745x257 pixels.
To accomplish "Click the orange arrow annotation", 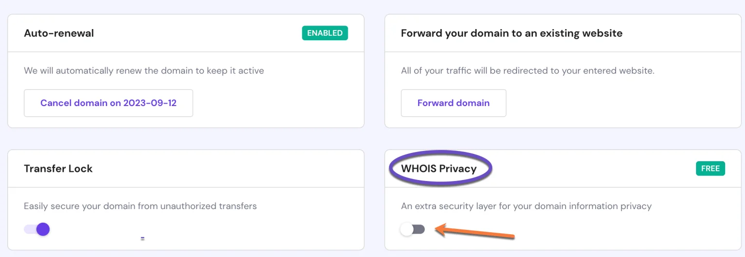I will pyautogui.click(x=475, y=232).
